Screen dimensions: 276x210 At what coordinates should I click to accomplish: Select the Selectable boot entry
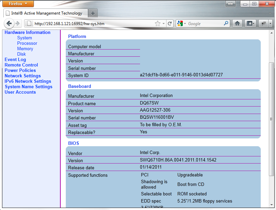pyautogui.click(x=156, y=194)
